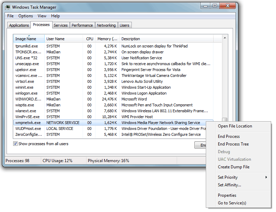Switch to the Networking tab
This screenshot has width=276, height=212.
pos(106,25)
